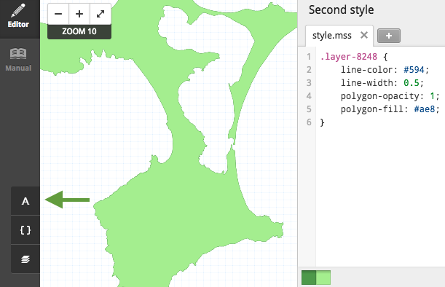The image size is (445, 287).
Task: Pick the dark green color swatch
Action: [x=309, y=278]
